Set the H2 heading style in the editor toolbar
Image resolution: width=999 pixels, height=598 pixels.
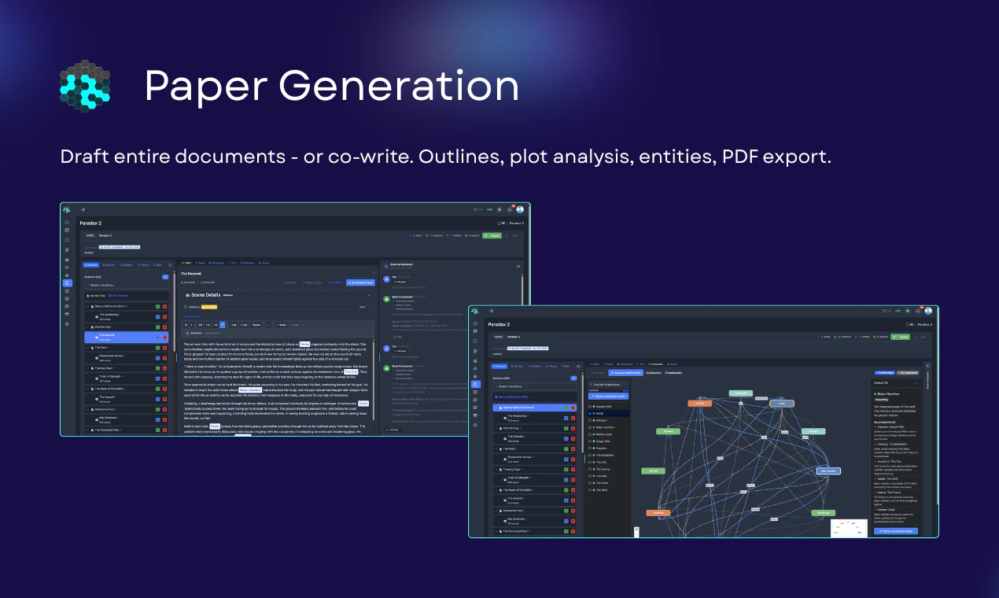(208, 325)
